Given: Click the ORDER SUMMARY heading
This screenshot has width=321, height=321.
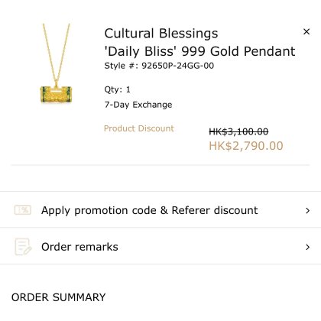Looking at the screenshot, I should pyautogui.click(x=58, y=297).
